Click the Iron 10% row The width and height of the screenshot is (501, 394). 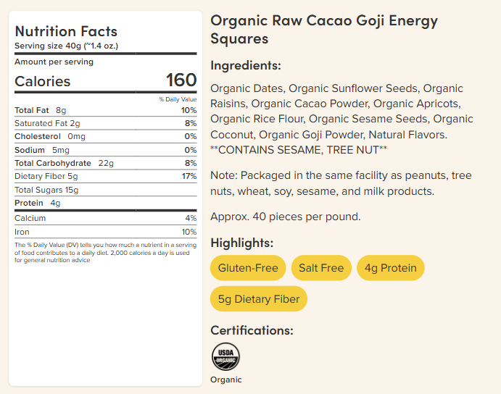[x=105, y=232]
